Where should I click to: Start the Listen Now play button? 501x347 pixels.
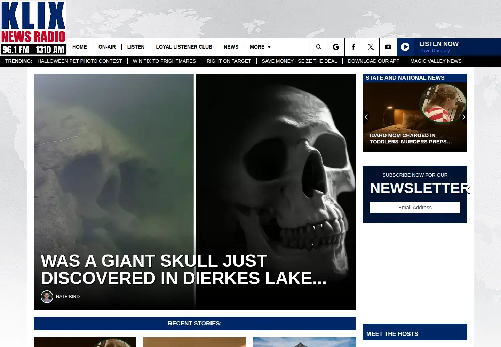click(405, 47)
